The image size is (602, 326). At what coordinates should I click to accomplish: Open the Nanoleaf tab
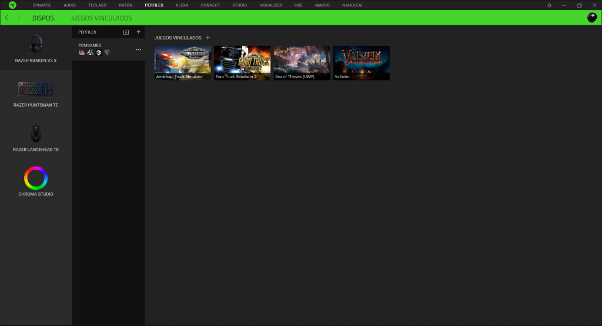point(353,5)
